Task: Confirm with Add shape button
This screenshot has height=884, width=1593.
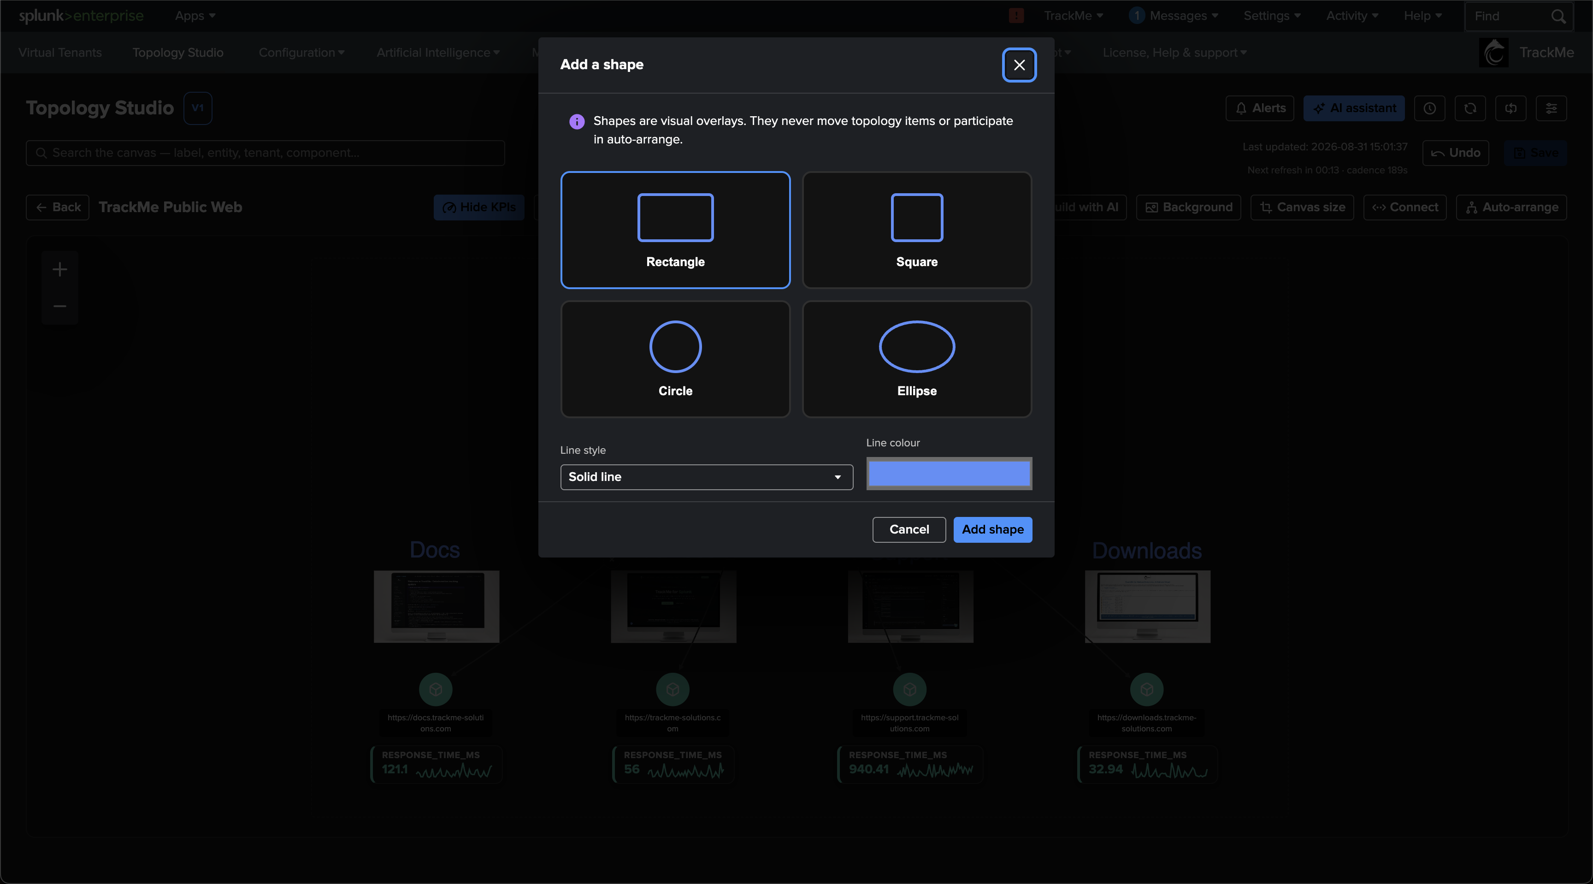Action: (992, 529)
